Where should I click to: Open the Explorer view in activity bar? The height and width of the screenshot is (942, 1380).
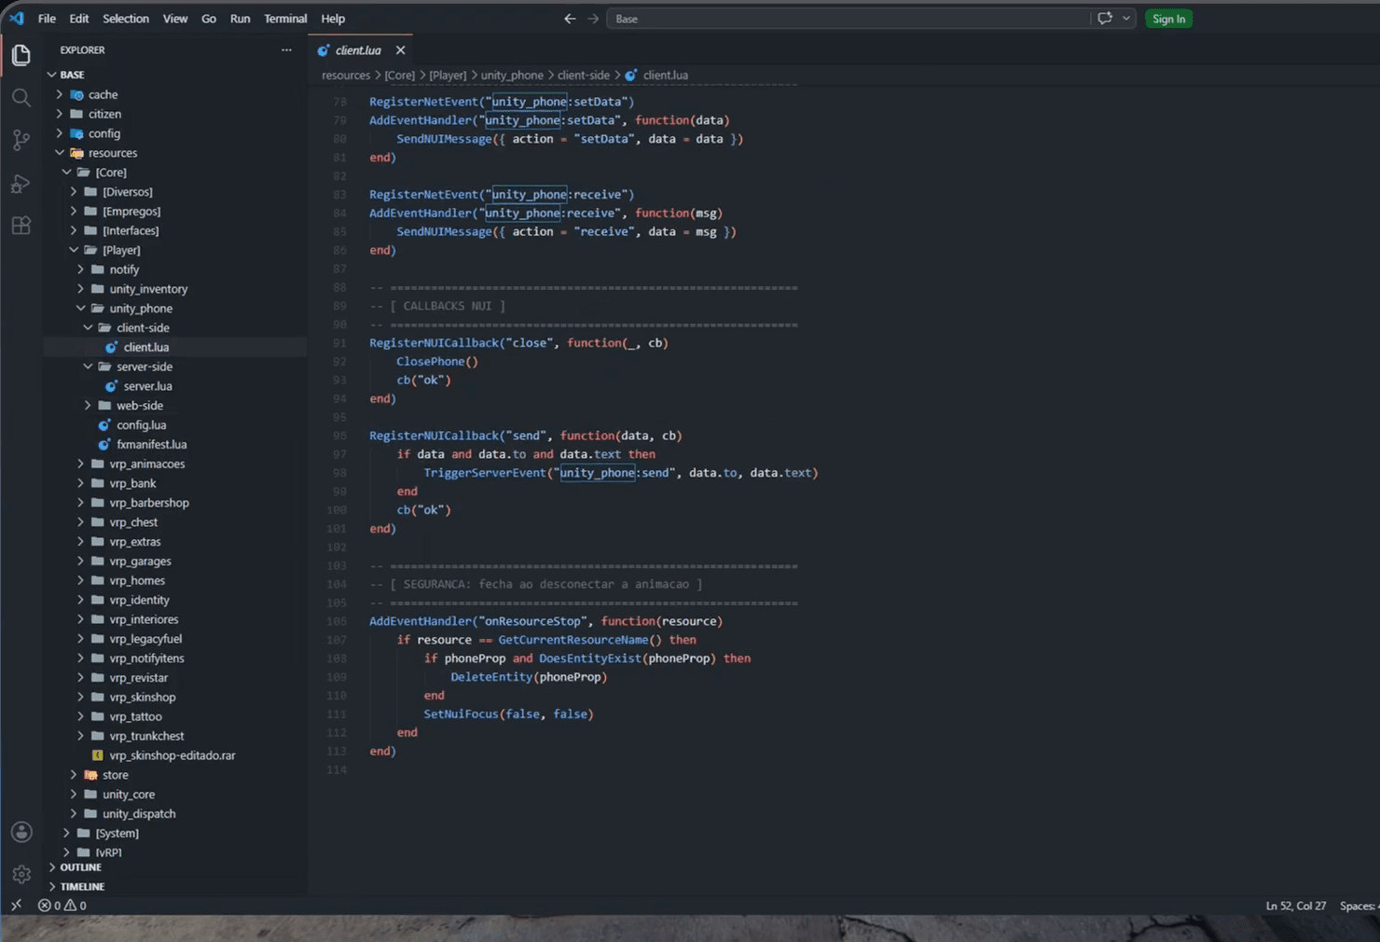pyautogui.click(x=21, y=55)
